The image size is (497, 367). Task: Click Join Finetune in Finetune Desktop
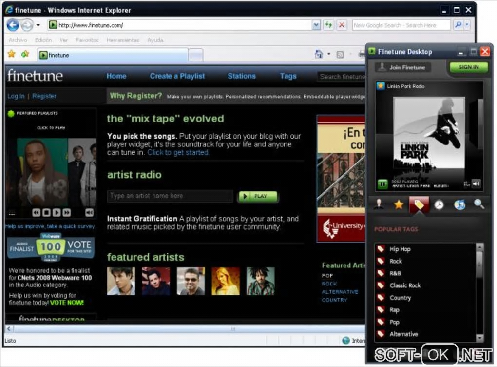pos(402,67)
